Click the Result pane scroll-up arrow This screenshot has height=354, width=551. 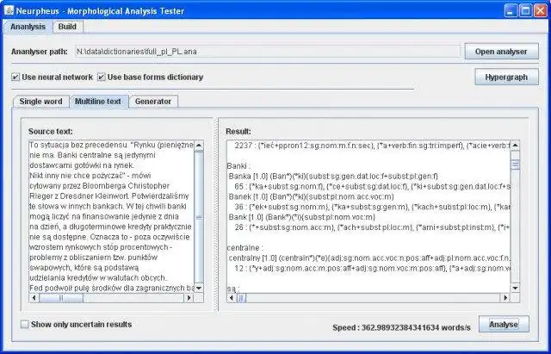(x=515, y=146)
